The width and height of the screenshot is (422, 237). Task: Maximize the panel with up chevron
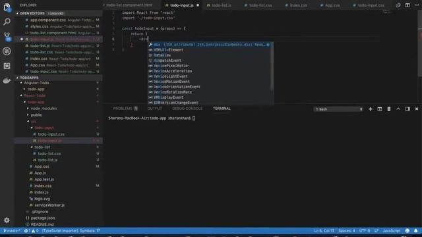click(398, 109)
